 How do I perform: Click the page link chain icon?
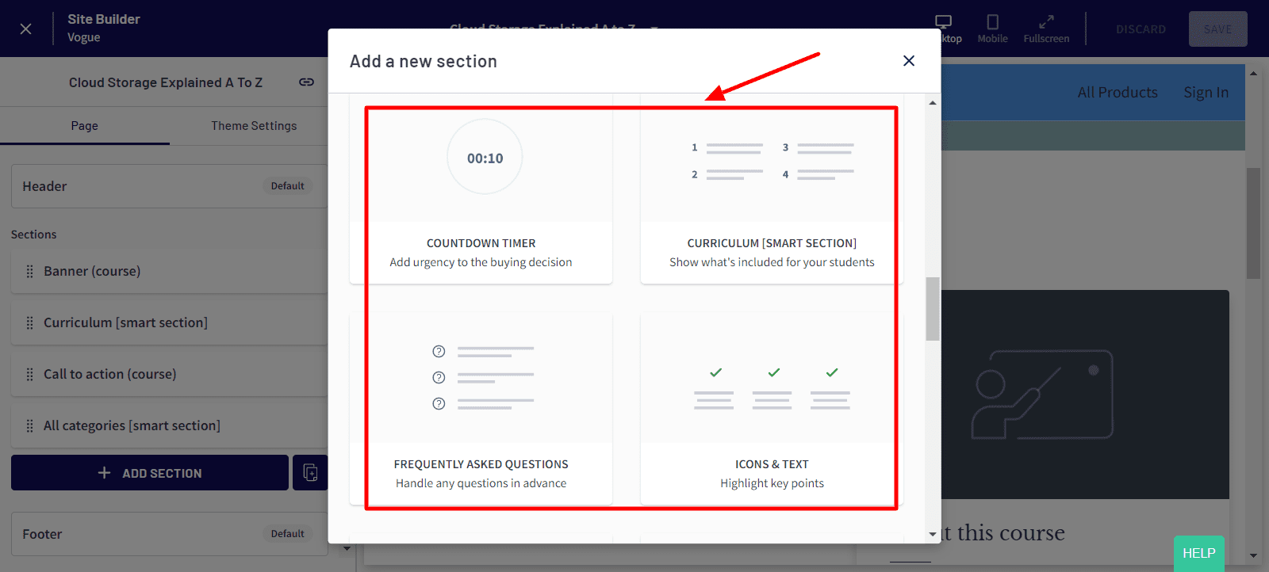tap(306, 82)
